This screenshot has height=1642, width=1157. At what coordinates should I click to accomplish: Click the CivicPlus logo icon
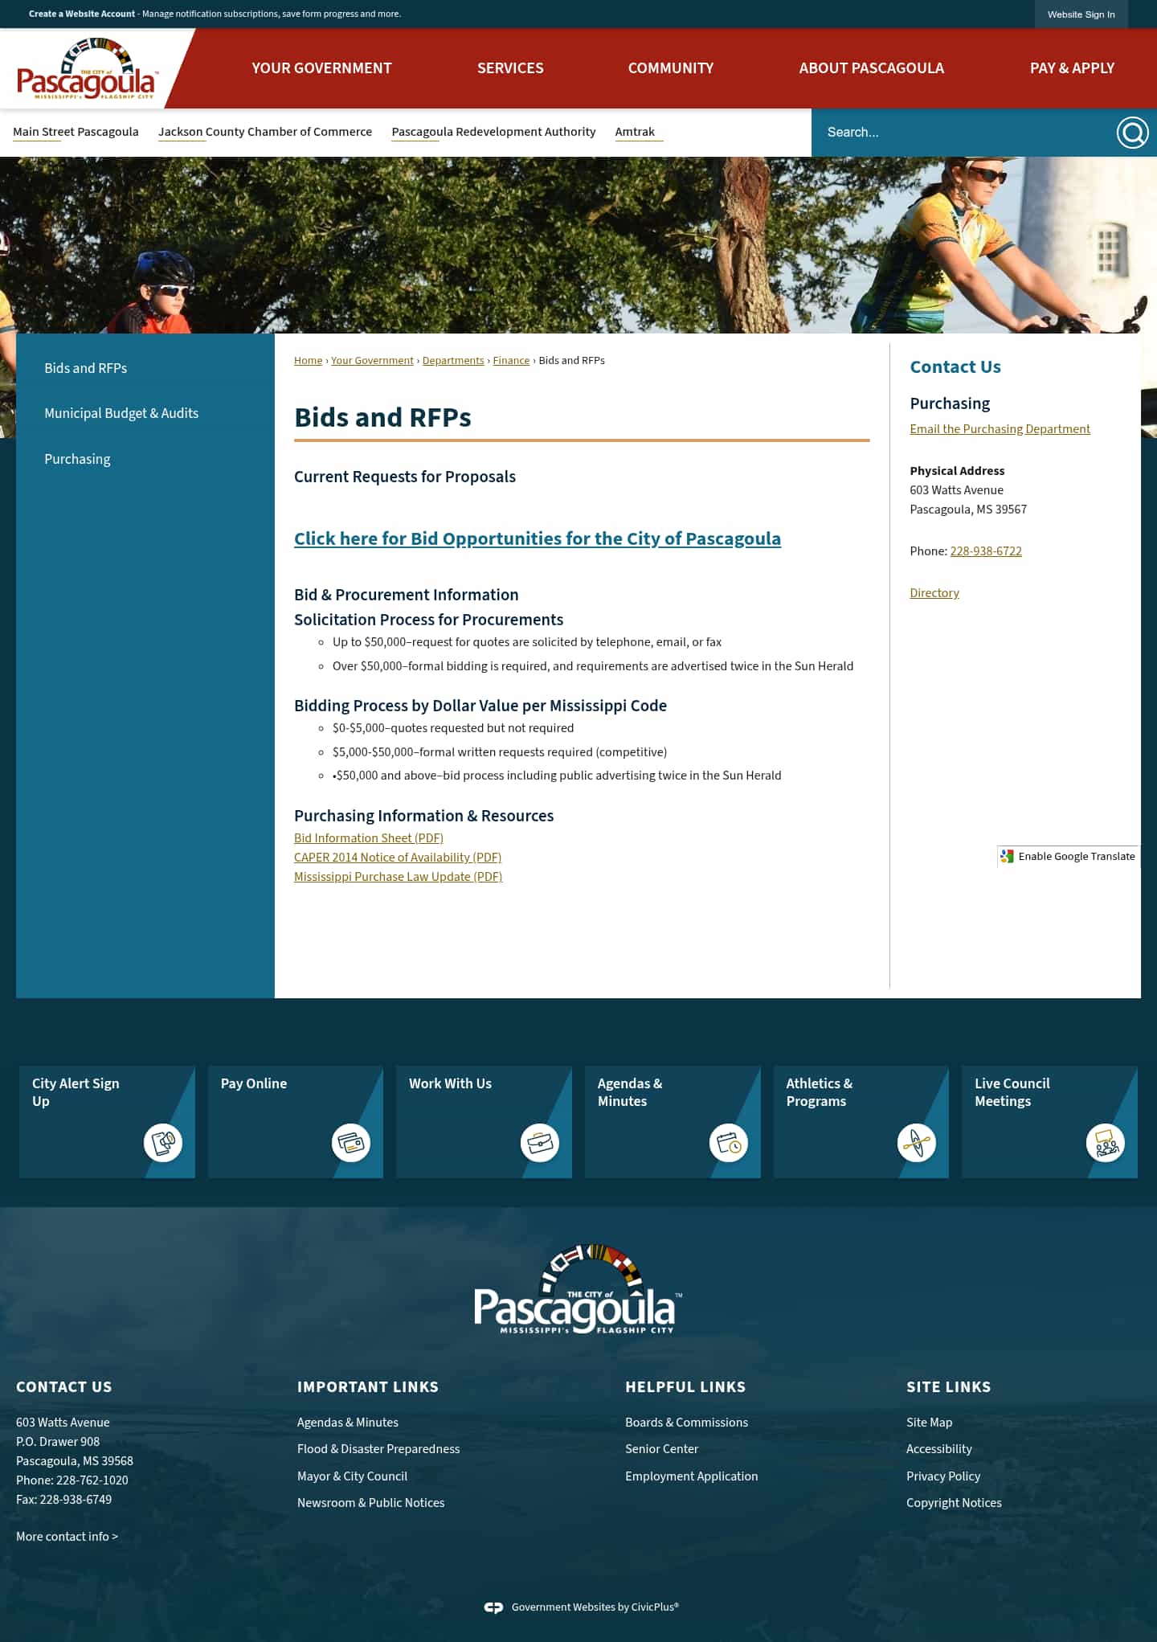[493, 1607]
